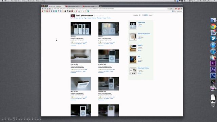Switch to the second Chrome tab
This screenshot has width=217, height=122.
point(73,6)
